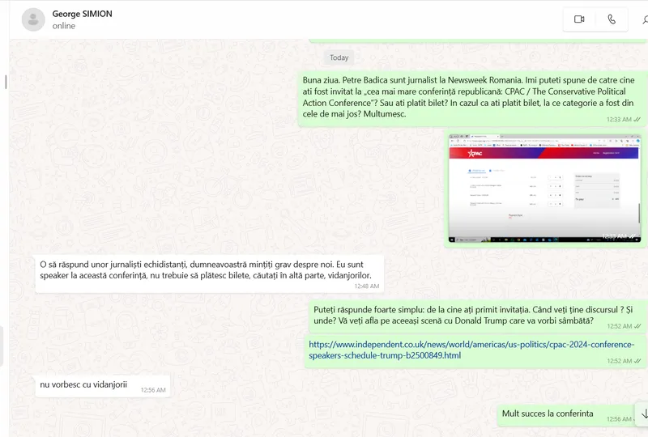Click read receipt ticks on 12:52 AM link message
648x437 pixels.
[x=637, y=361]
